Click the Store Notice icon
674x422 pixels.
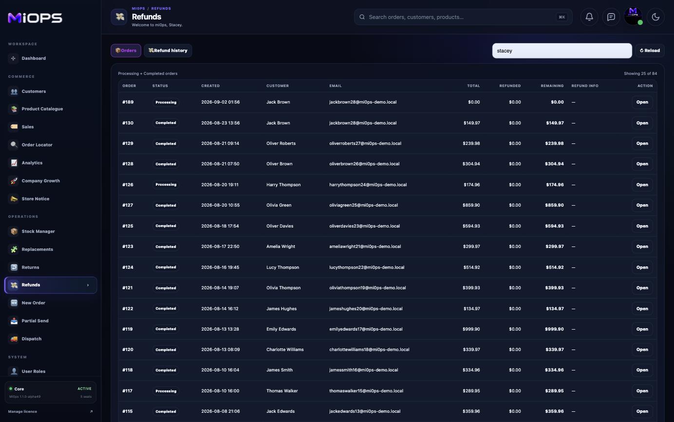point(14,199)
